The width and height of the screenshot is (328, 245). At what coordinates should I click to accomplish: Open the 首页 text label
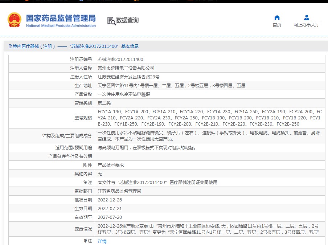[x=277, y=25]
